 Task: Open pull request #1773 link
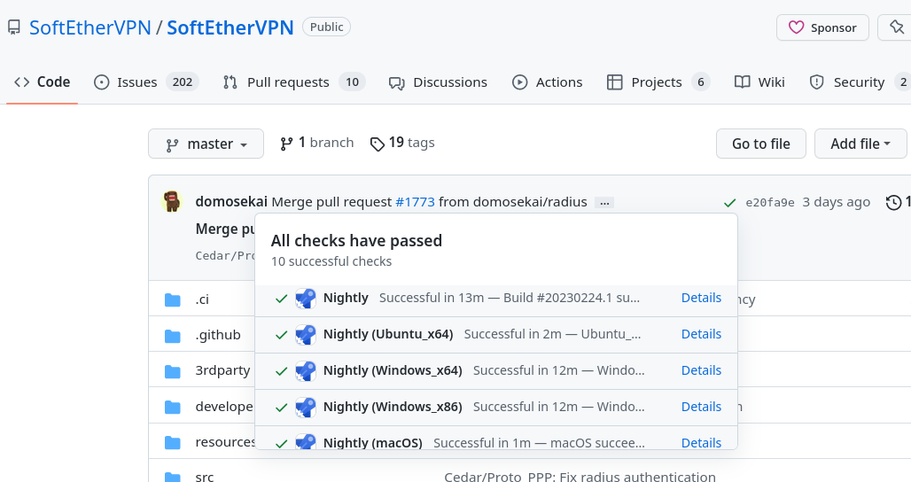point(415,202)
